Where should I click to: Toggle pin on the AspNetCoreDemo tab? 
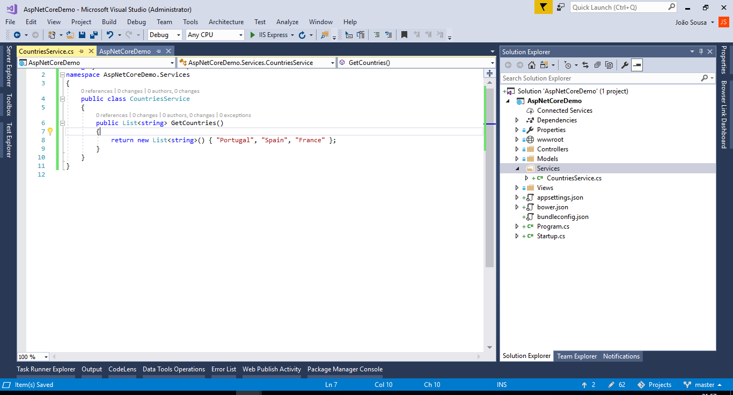click(159, 51)
